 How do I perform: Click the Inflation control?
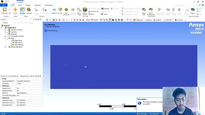[105, 9]
